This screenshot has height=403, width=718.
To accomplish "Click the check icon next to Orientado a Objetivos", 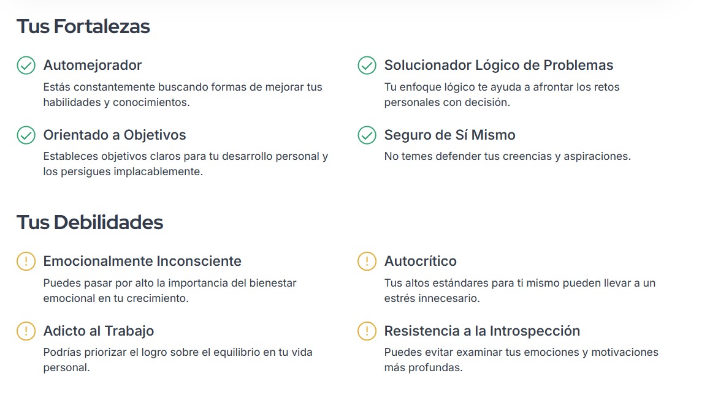I will (x=26, y=135).
